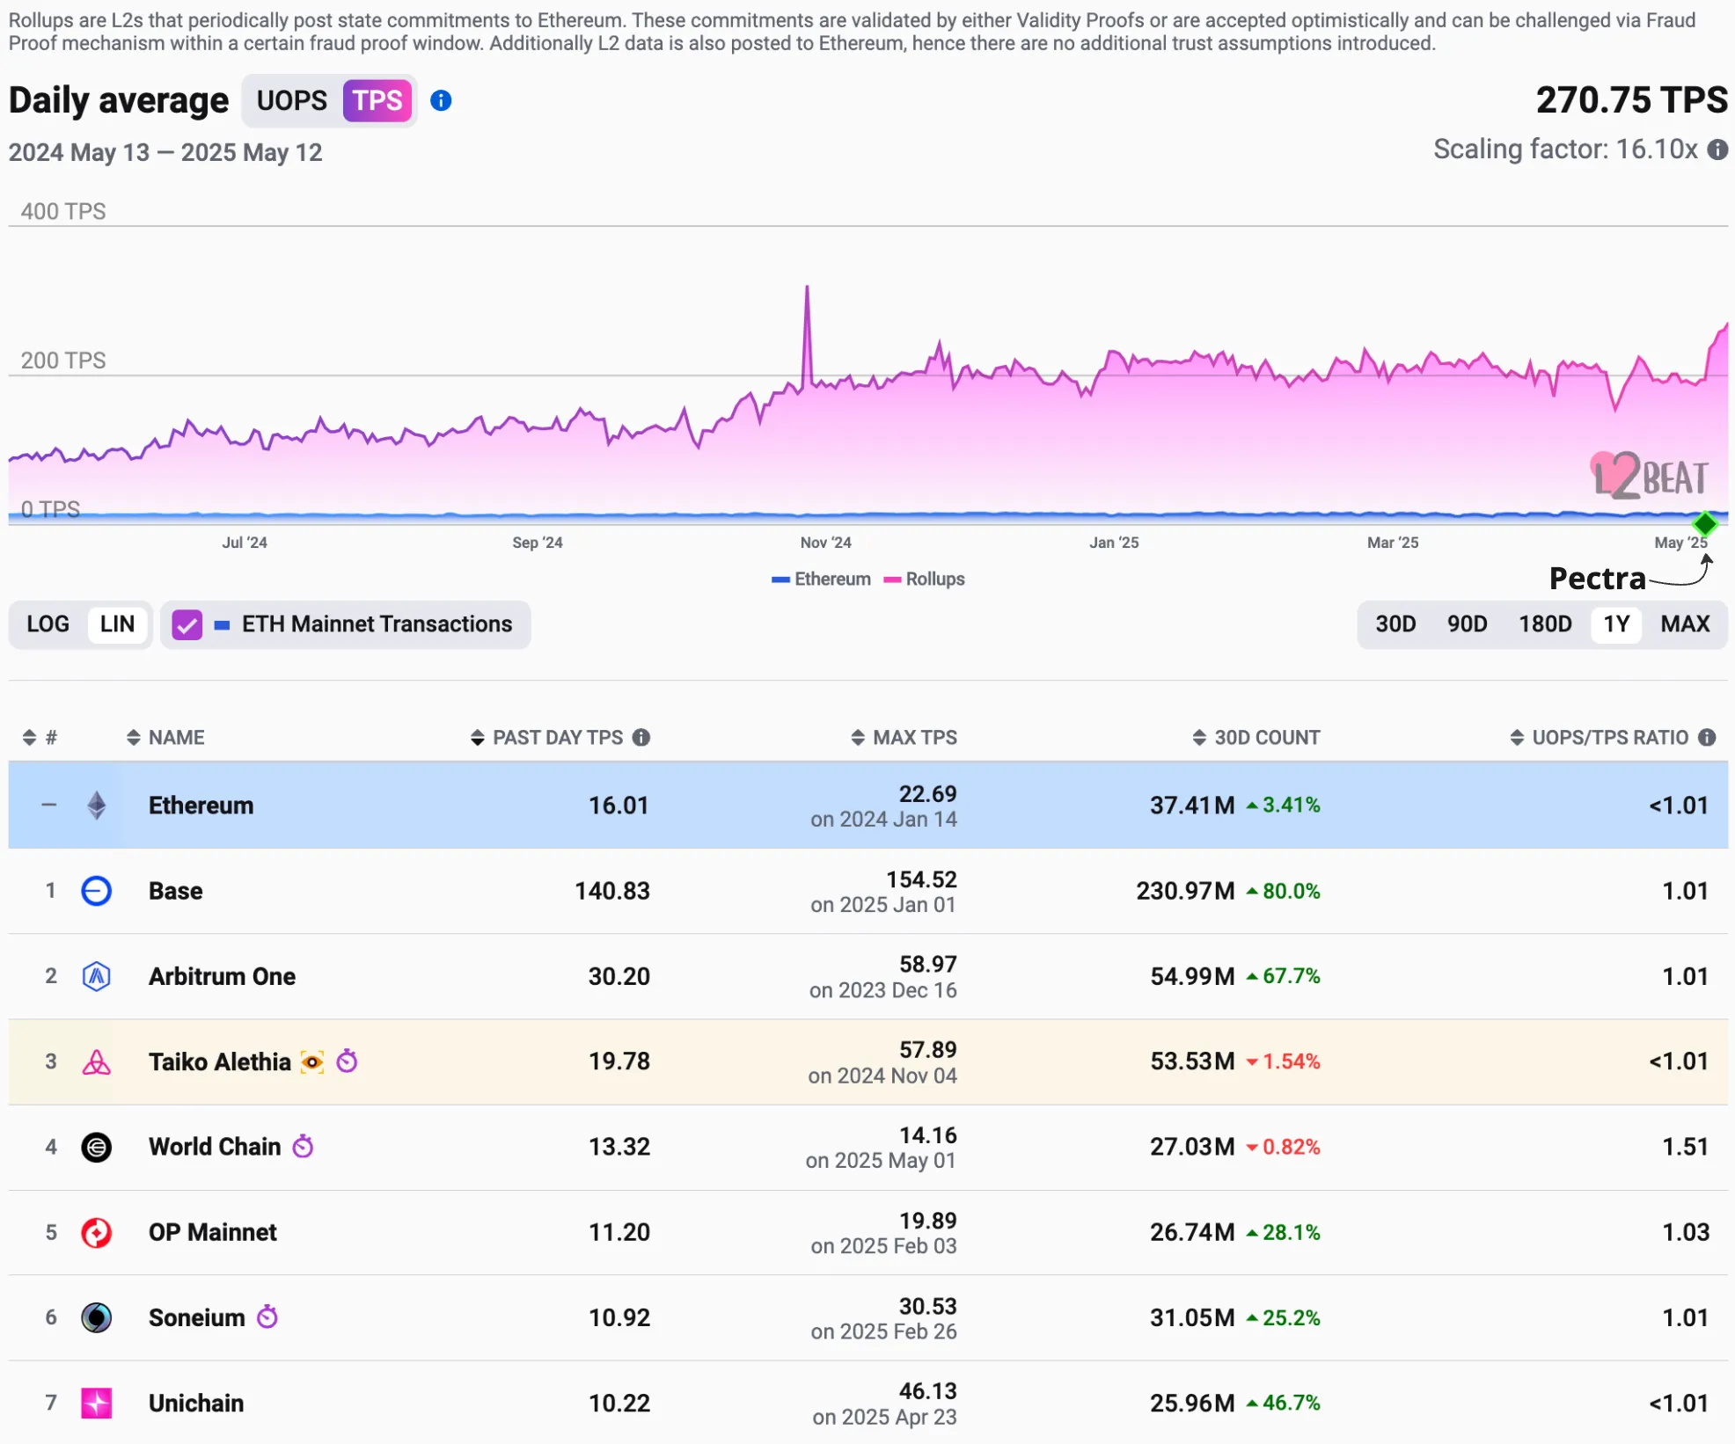
Task: Uncheck the ETH Mainnet Transactions checkbox
Action: coord(187,625)
